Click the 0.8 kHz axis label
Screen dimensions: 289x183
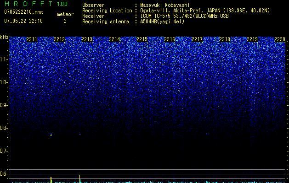[4, 128]
